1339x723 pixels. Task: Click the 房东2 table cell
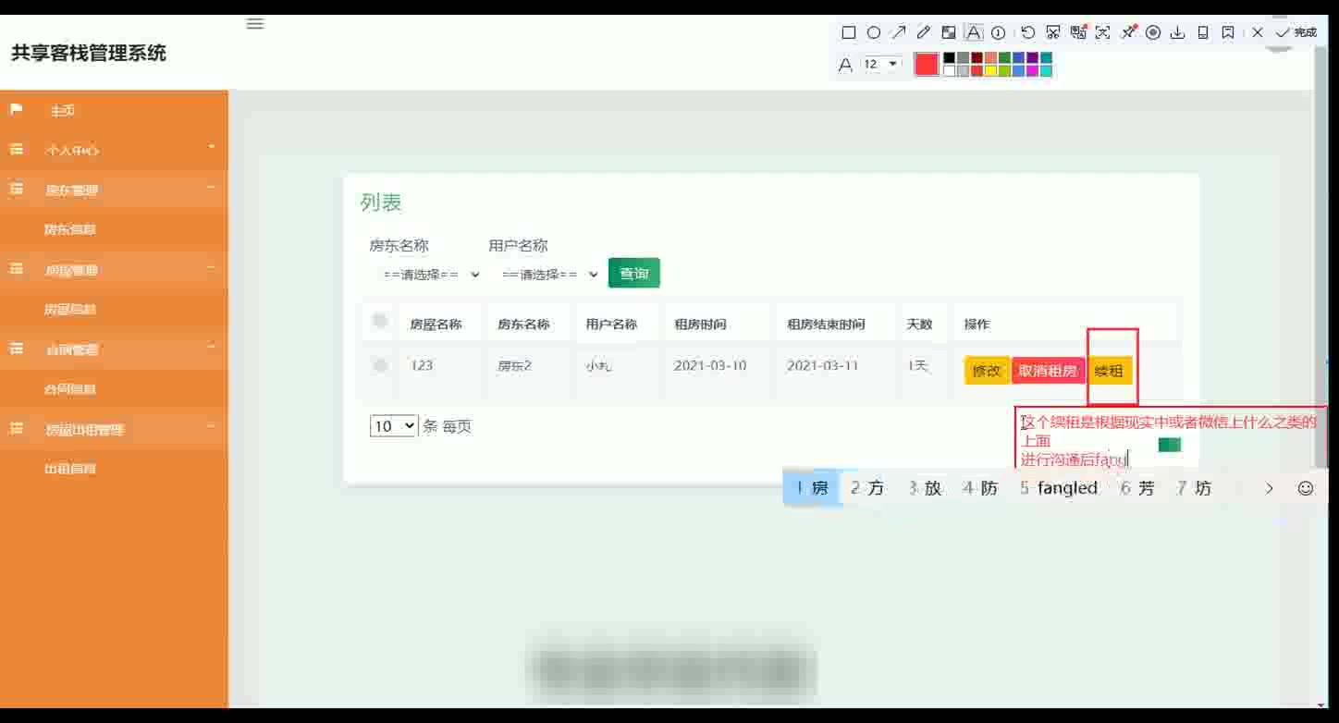[x=515, y=365]
